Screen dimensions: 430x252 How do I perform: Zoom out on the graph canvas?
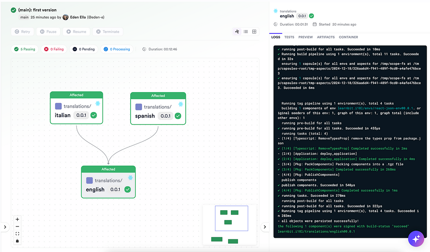point(17,226)
